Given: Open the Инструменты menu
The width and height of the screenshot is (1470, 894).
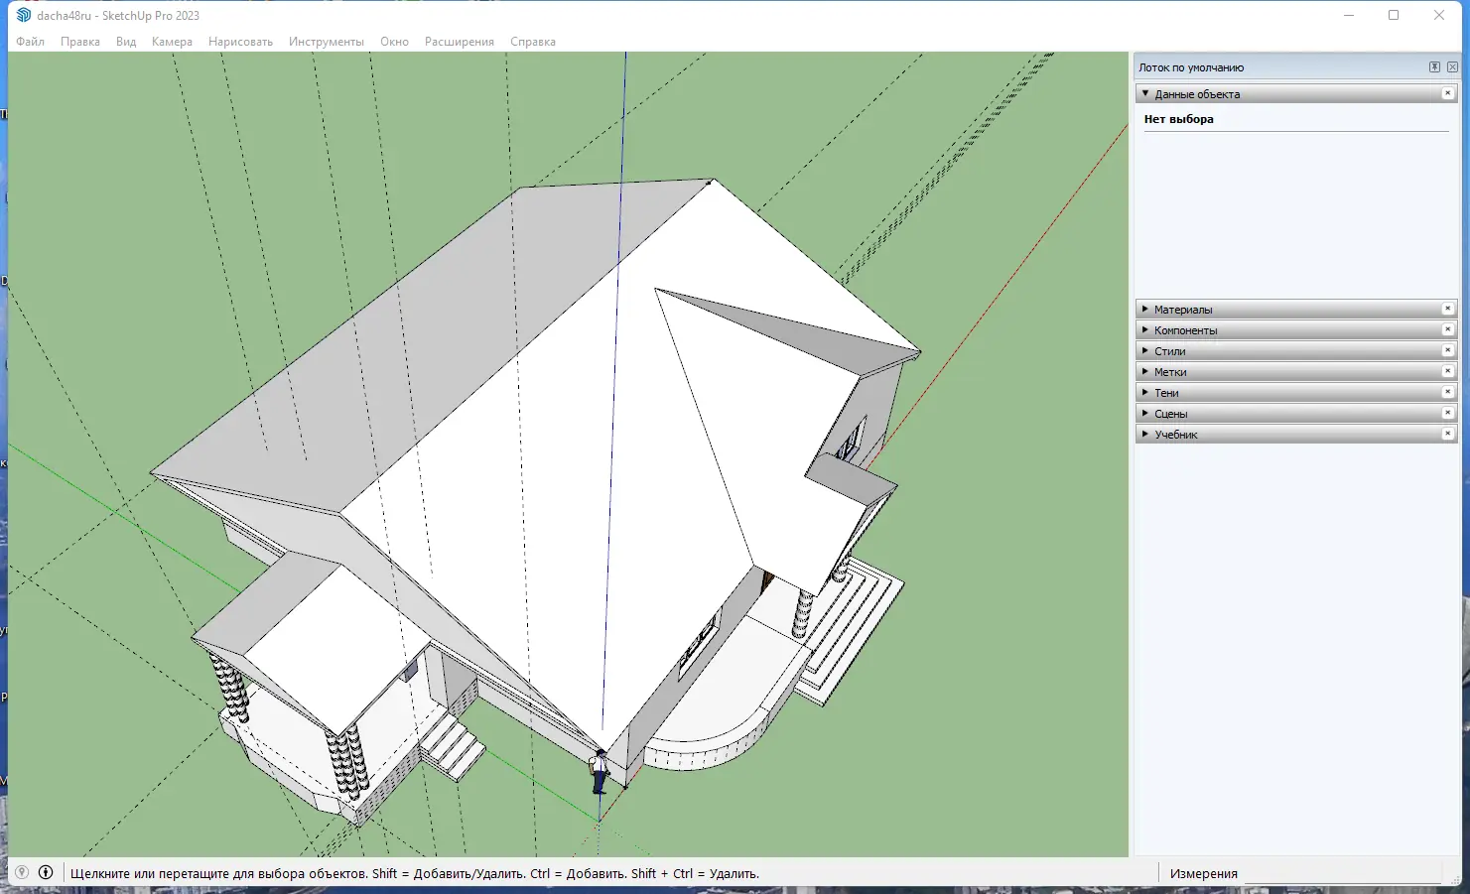Looking at the screenshot, I should tap(327, 42).
